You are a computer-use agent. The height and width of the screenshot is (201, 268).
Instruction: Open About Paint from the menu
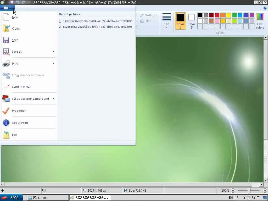[x=29, y=123]
